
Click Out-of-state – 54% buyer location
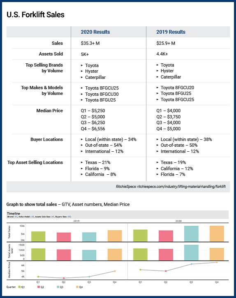tap(104, 145)
